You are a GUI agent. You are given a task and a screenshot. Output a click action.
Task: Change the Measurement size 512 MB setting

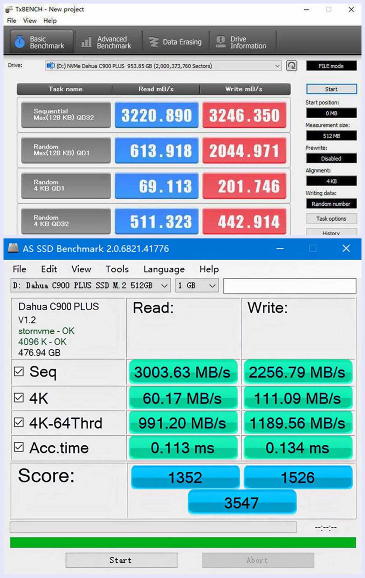point(331,136)
